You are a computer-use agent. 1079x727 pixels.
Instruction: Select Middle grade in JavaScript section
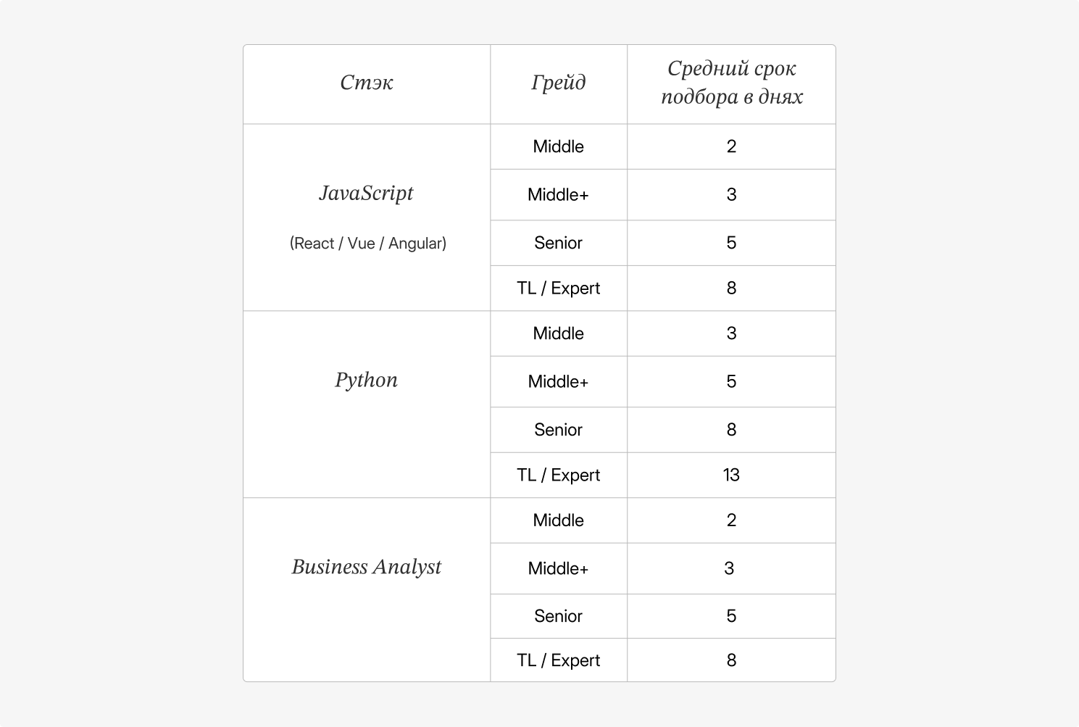point(559,146)
